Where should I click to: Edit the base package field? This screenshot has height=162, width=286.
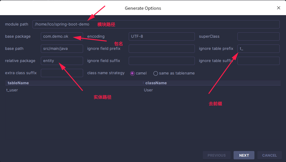click(x=62, y=36)
